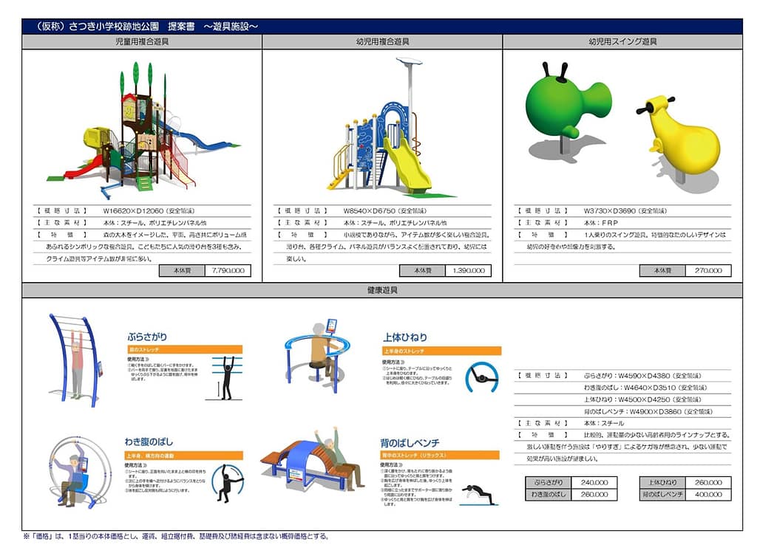
Task: Click the 背のばしベンチ 400,000 price cell
Action: pos(708,494)
